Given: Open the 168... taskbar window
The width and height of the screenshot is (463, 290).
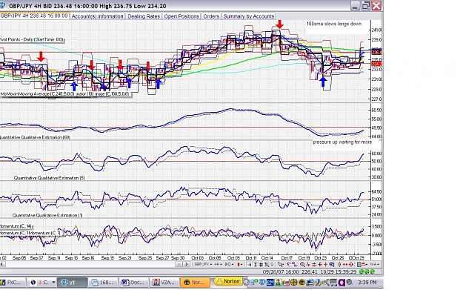Looking at the screenshot, I should pyautogui.click(x=103, y=283).
